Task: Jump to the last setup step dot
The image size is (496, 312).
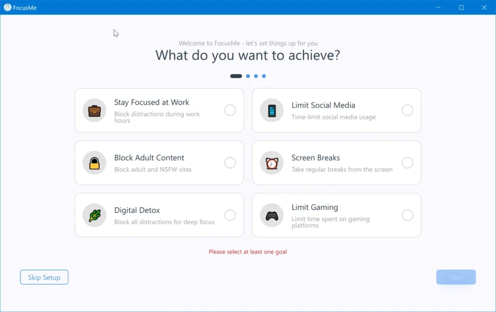Action: tap(264, 76)
